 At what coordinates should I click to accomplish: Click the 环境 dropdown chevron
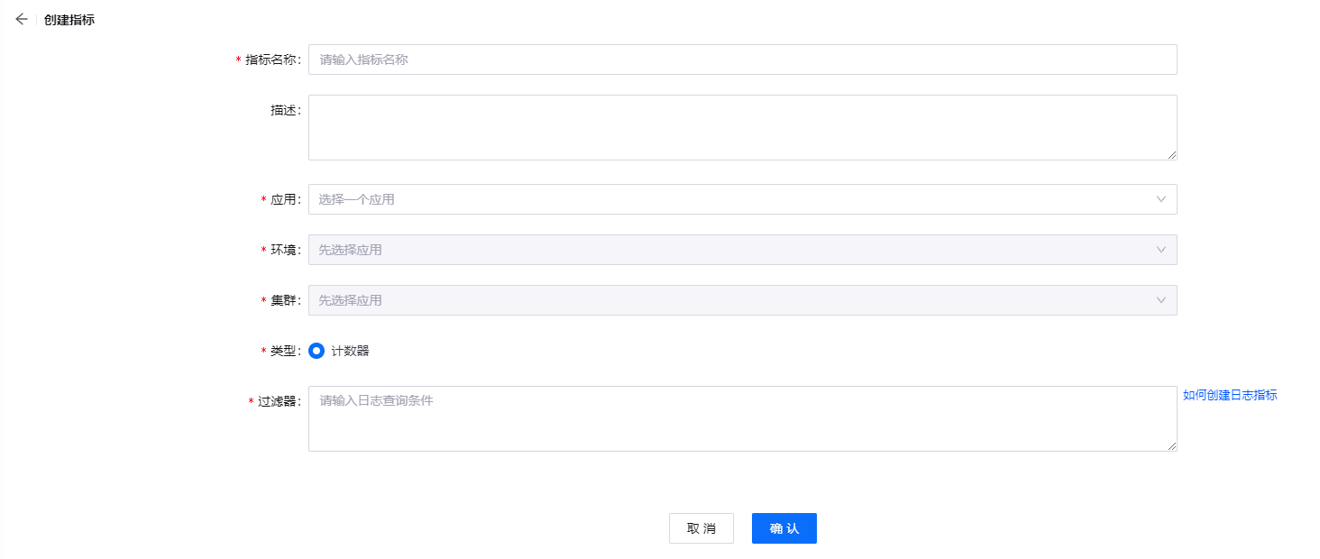(x=1160, y=249)
